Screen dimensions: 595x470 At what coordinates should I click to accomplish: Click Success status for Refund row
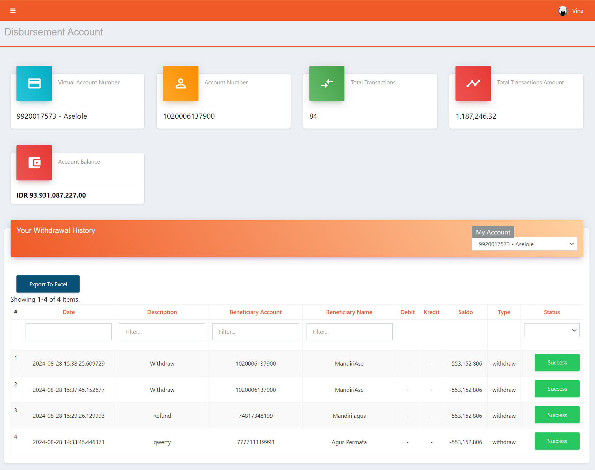pyautogui.click(x=557, y=415)
